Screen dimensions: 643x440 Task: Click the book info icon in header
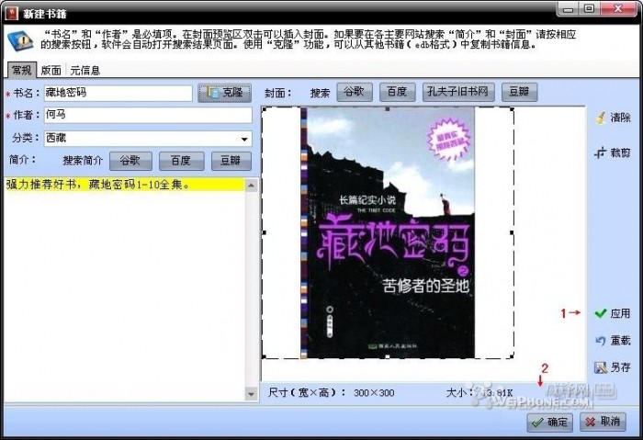(20, 40)
